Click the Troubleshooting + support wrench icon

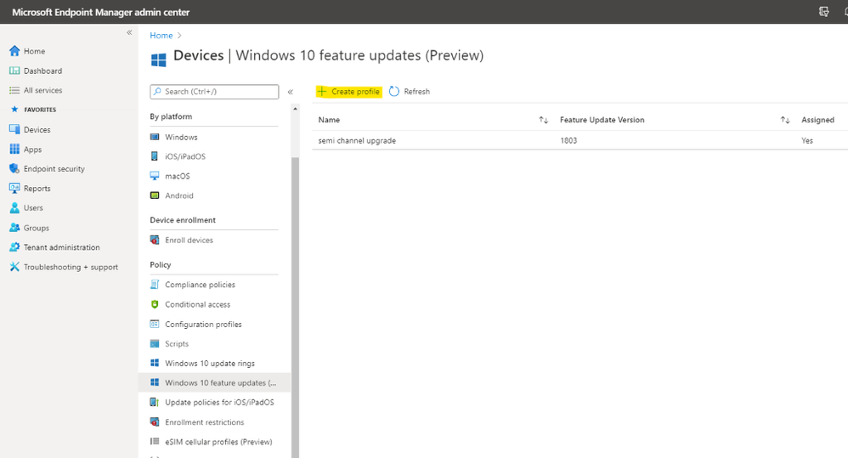tap(14, 267)
